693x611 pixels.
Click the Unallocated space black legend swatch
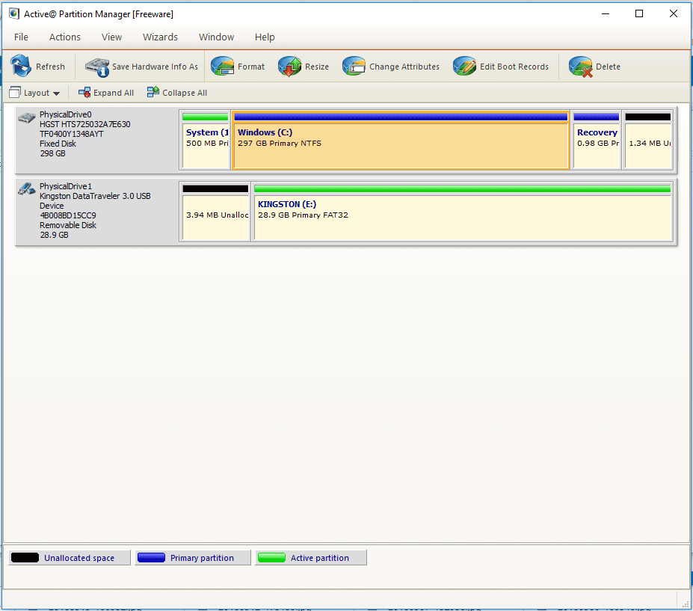pyautogui.click(x=25, y=558)
